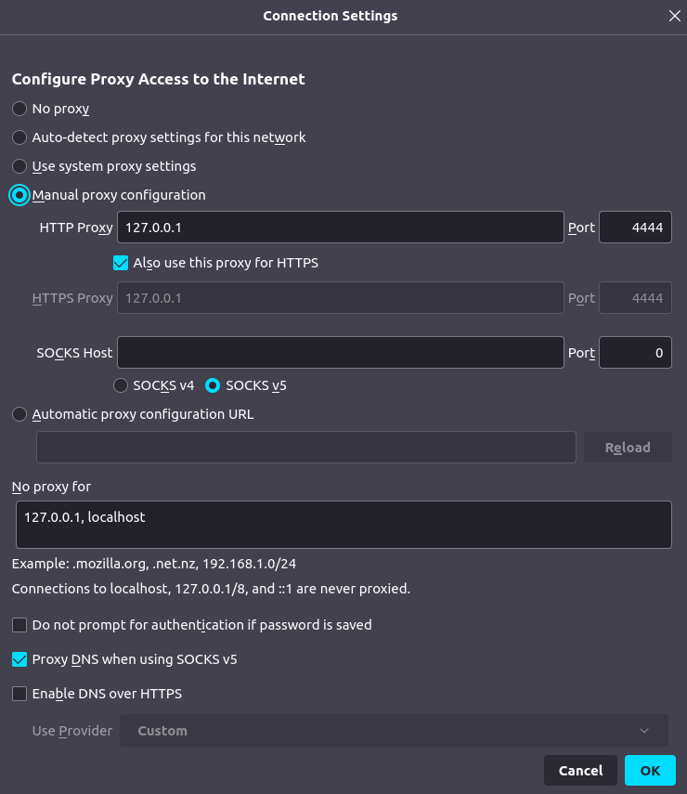Image resolution: width=687 pixels, height=794 pixels.
Task: Select the SOCKS v5 option
Action: [213, 385]
